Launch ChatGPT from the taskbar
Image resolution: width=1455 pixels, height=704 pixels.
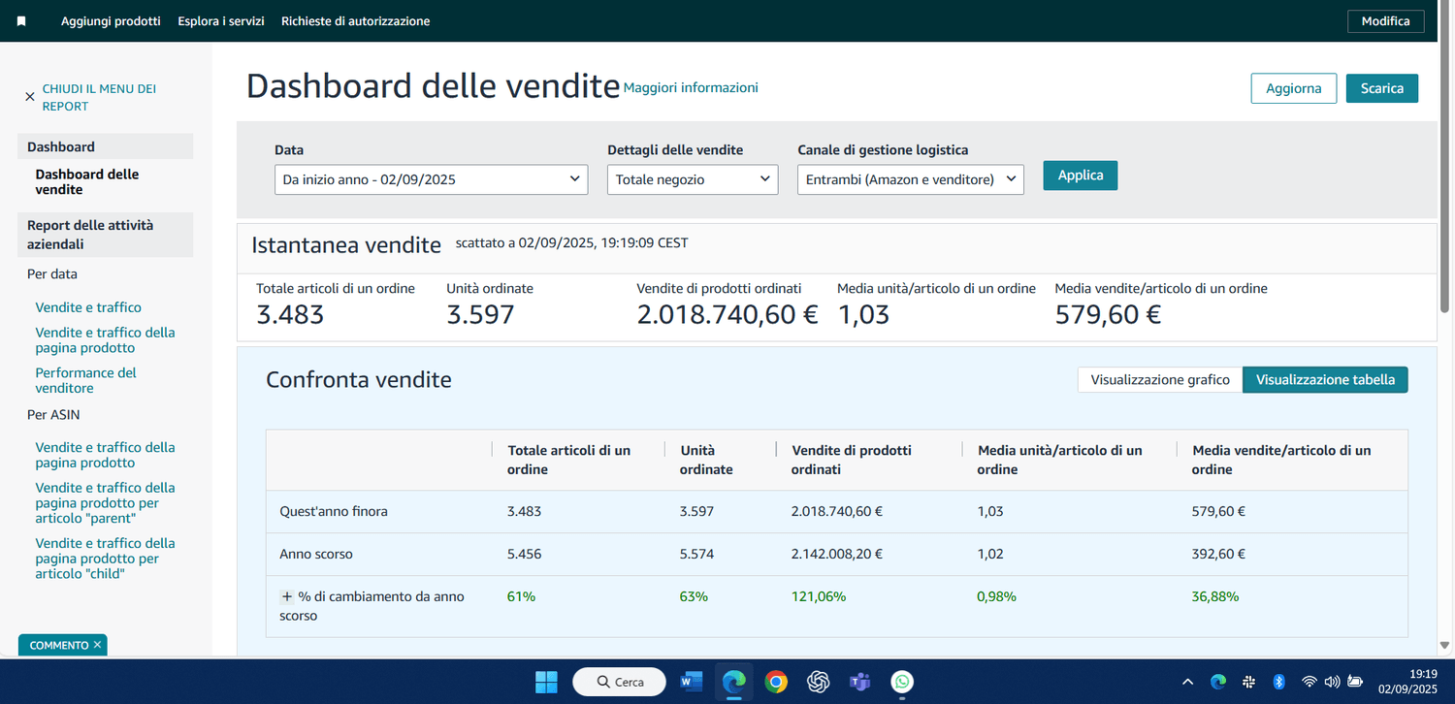tap(818, 682)
